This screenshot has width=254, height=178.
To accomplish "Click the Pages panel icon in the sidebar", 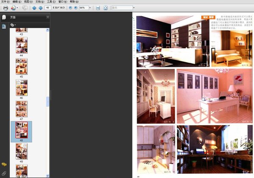I will click(4, 17).
